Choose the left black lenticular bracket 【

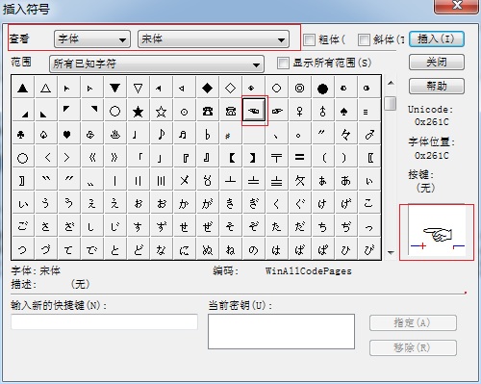pyautogui.click(x=231, y=158)
